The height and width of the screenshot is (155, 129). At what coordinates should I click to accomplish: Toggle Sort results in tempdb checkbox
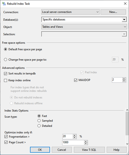pos(6,74)
